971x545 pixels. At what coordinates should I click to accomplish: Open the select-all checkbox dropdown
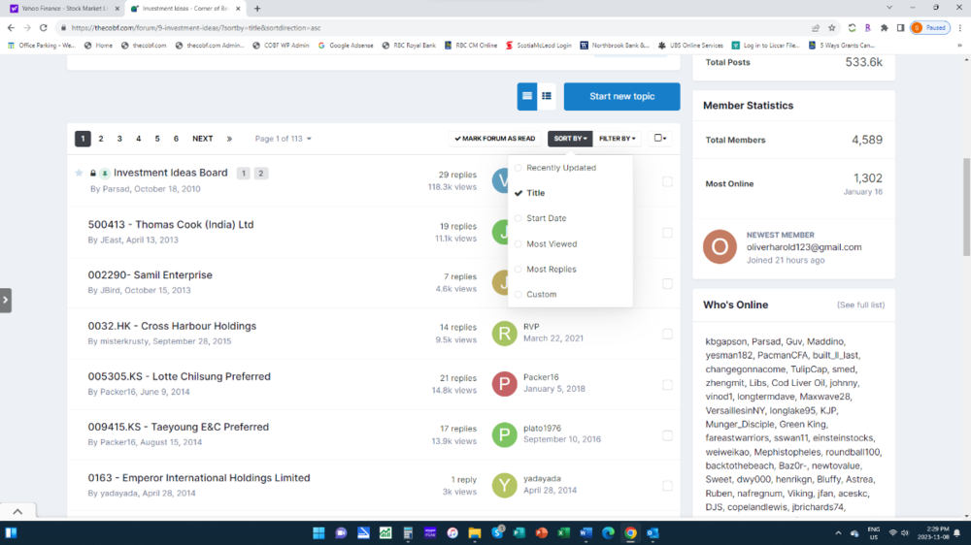660,139
